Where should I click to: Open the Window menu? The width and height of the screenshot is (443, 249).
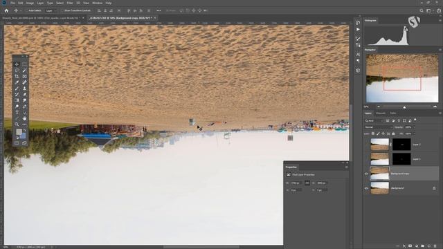97,3
